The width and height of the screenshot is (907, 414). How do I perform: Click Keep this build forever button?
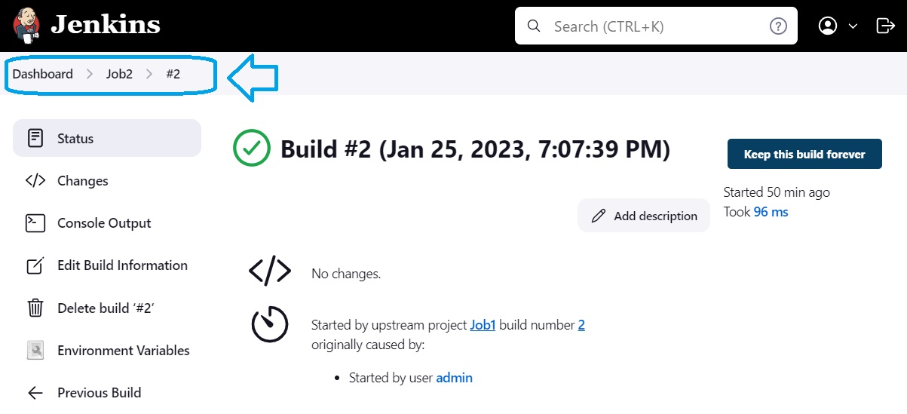tap(804, 154)
